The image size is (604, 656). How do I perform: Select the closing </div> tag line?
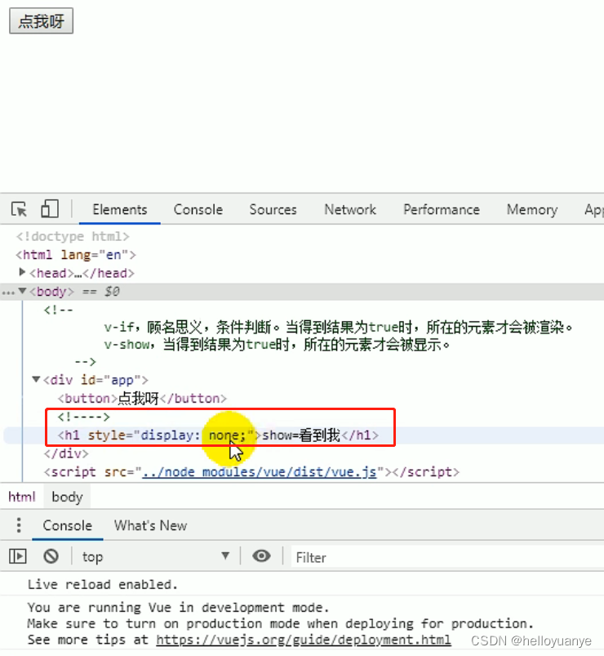(66, 453)
